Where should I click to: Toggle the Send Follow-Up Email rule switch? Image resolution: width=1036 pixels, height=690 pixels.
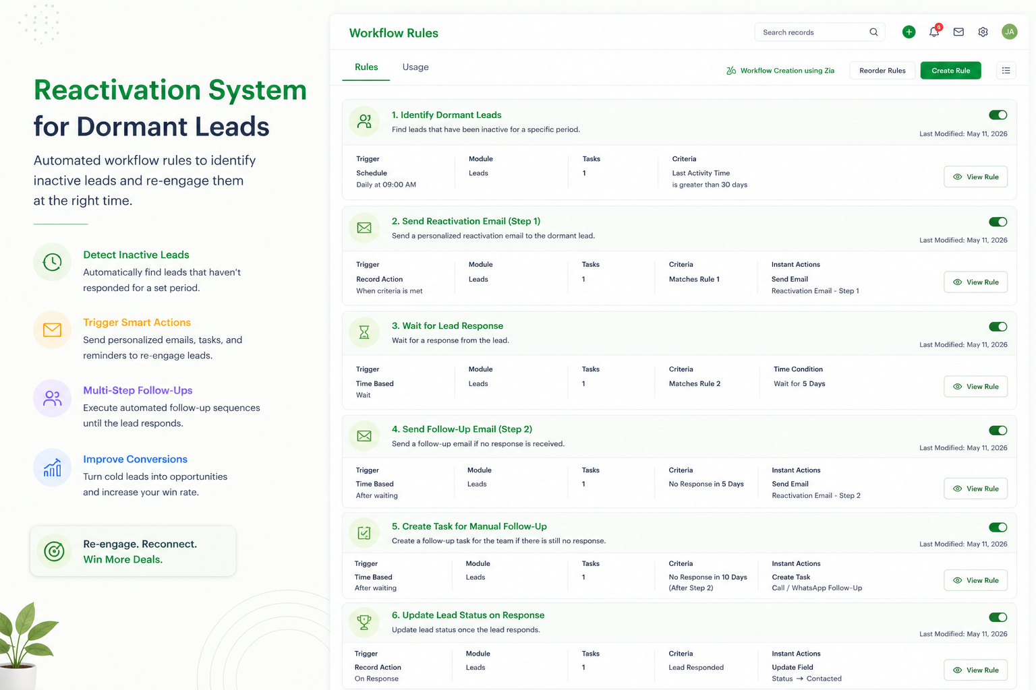pyautogui.click(x=998, y=431)
